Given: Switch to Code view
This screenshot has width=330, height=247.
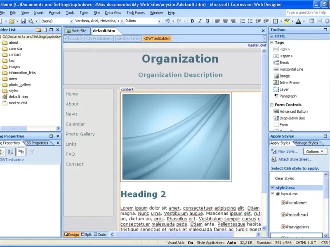Looking at the screenshot, I should coord(100,234).
